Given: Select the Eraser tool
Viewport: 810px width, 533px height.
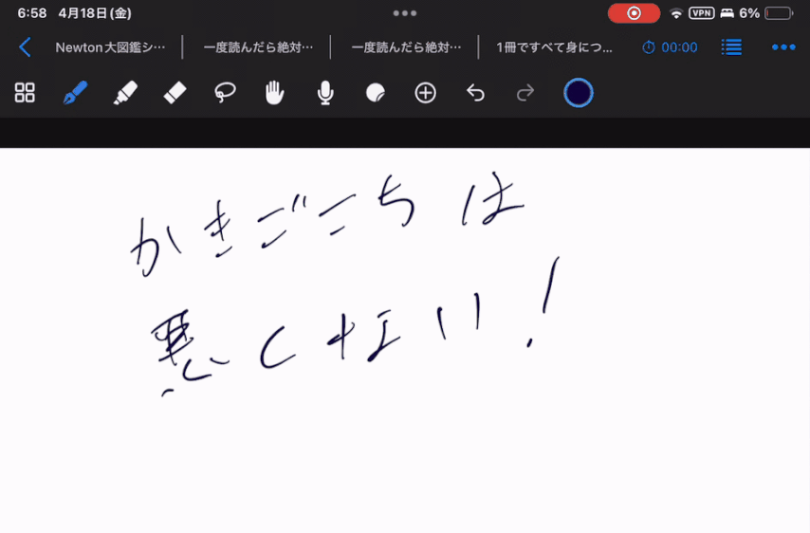Looking at the screenshot, I should 175,93.
